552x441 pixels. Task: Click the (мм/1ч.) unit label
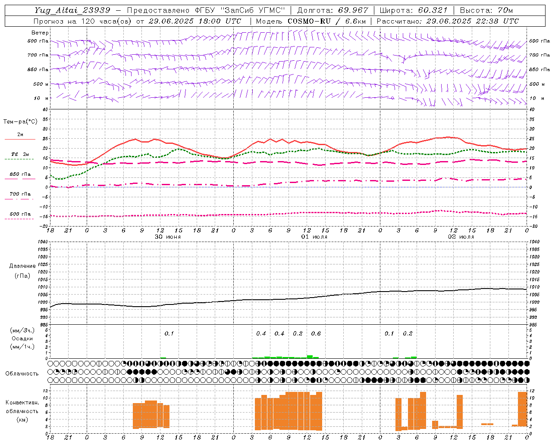click(x=22, y=347)
